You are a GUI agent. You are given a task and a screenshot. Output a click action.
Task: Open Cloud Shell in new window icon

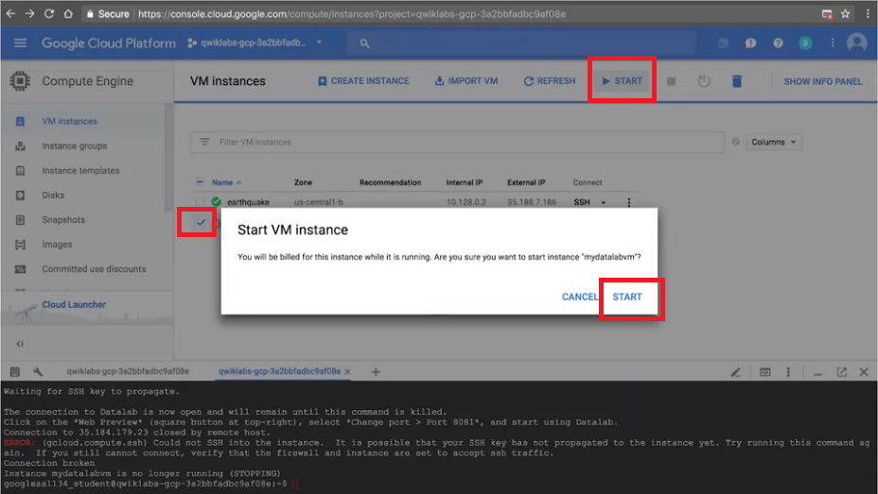click(x=842, y=372)
